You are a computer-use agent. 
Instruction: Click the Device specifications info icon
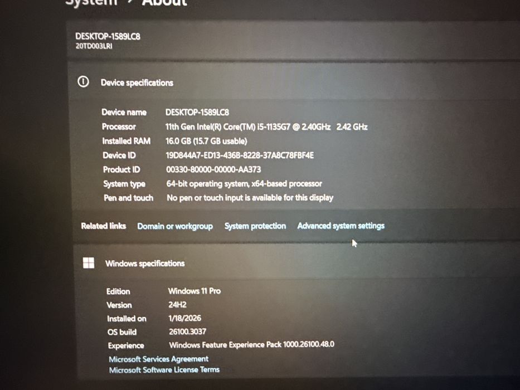[83, 81]
